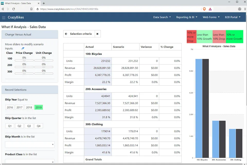
Task: Click the eraser reset icon beside inputs
Action: pos(23,48)
